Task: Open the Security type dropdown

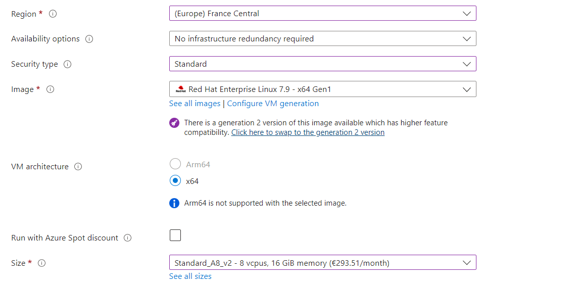Action: (322, 64)
